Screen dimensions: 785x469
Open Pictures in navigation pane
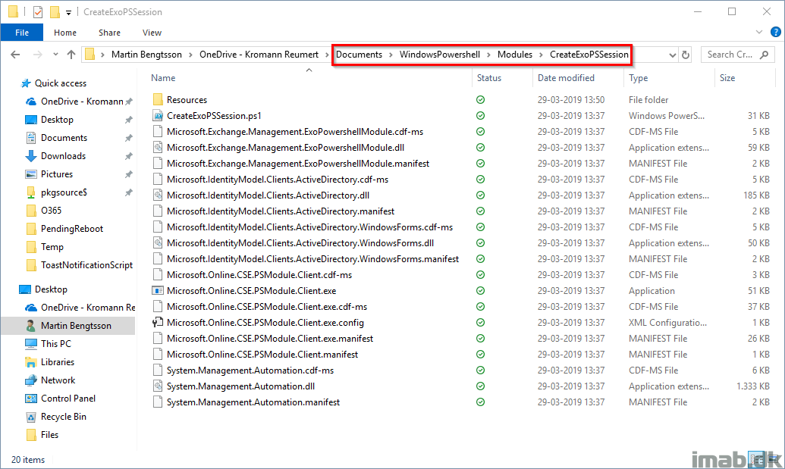pos(57,174)
